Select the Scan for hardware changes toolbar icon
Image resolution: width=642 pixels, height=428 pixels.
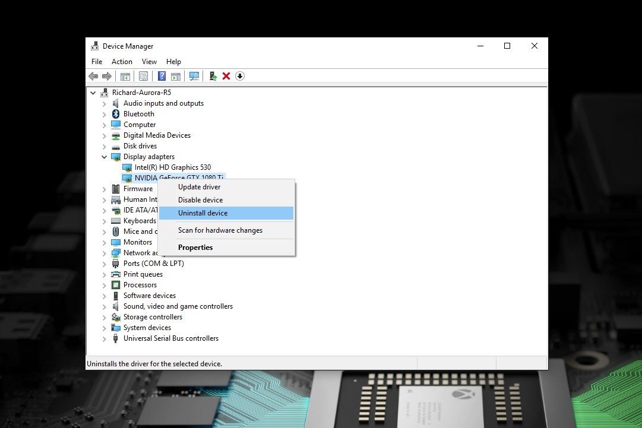point(194,76)
